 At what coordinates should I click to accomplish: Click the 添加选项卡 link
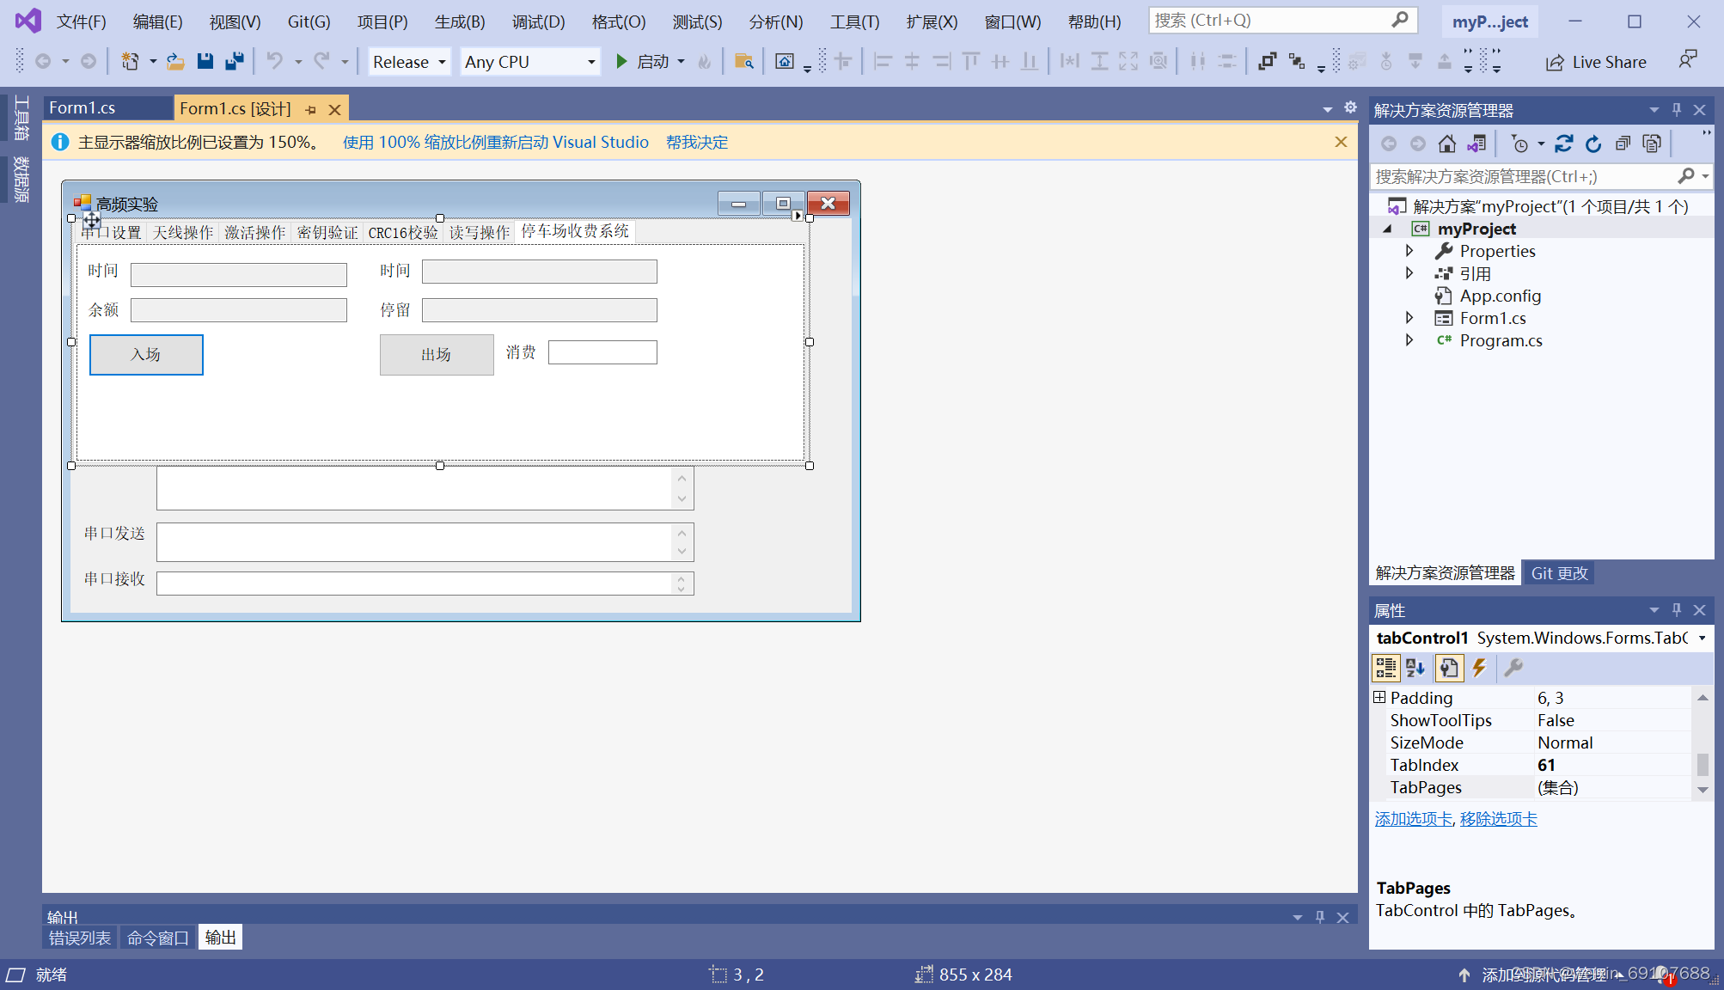pos(1413,819)
